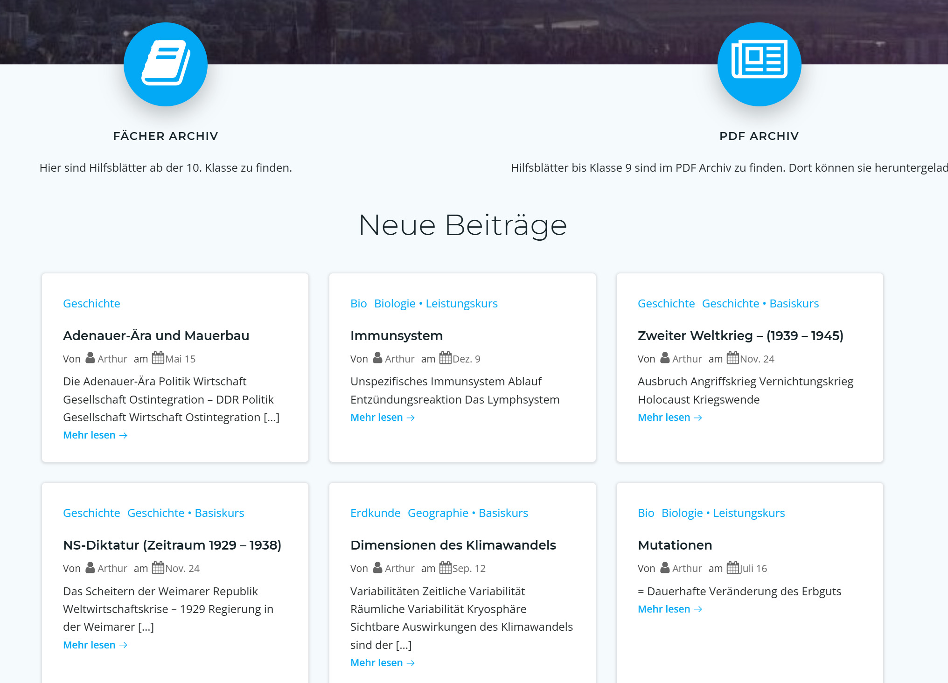
Task: Open the PDF ARCHIV heading
Action: 759,136
